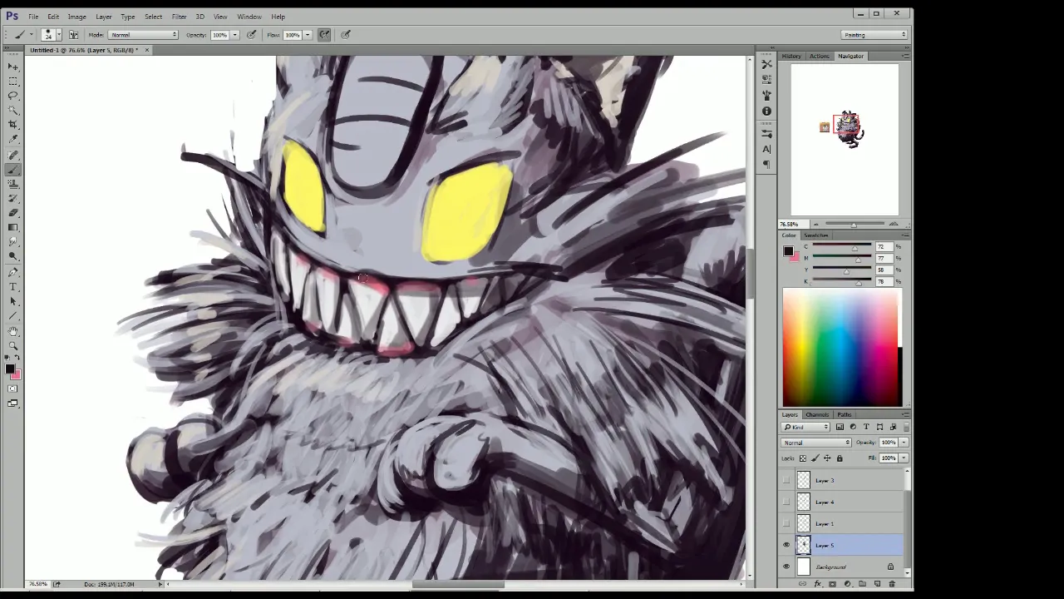This screenshot has width=1064, height=599.
Task: Open layer Opacity dropdown arrow
Action: coord(904,443)
